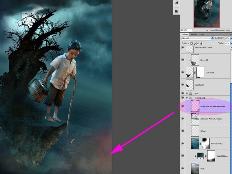The image size is (232, 174).
Task: Select the Fels vorne layer name
Action: pos(210,72)
